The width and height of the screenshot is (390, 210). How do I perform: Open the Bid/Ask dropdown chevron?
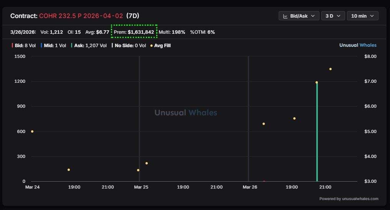(x=312, y=16)
